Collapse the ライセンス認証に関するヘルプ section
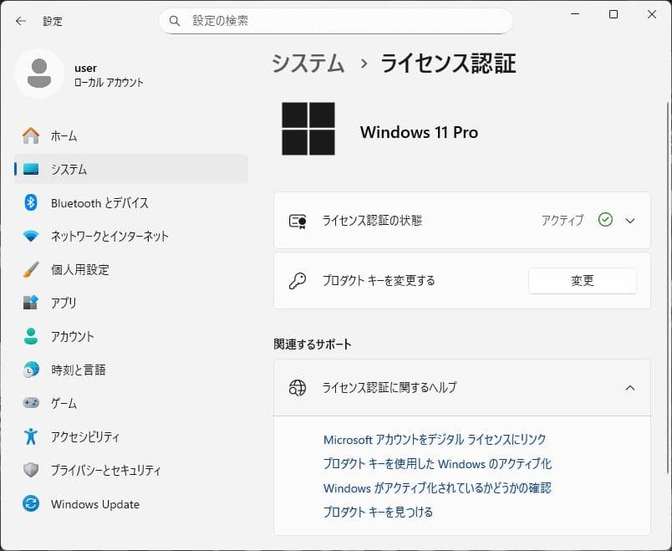Screen dimensions: 672x551 point(630,388)
